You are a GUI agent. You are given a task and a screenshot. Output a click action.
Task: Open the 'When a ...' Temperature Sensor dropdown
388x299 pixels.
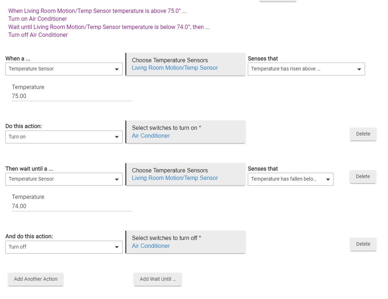click(64, 69)
